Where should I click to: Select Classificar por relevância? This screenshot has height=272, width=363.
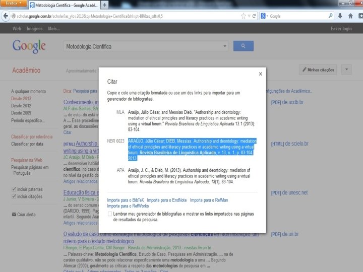[32, 137]
